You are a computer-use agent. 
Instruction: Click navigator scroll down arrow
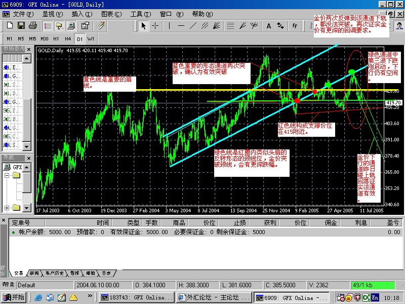[x=27, y=207]
